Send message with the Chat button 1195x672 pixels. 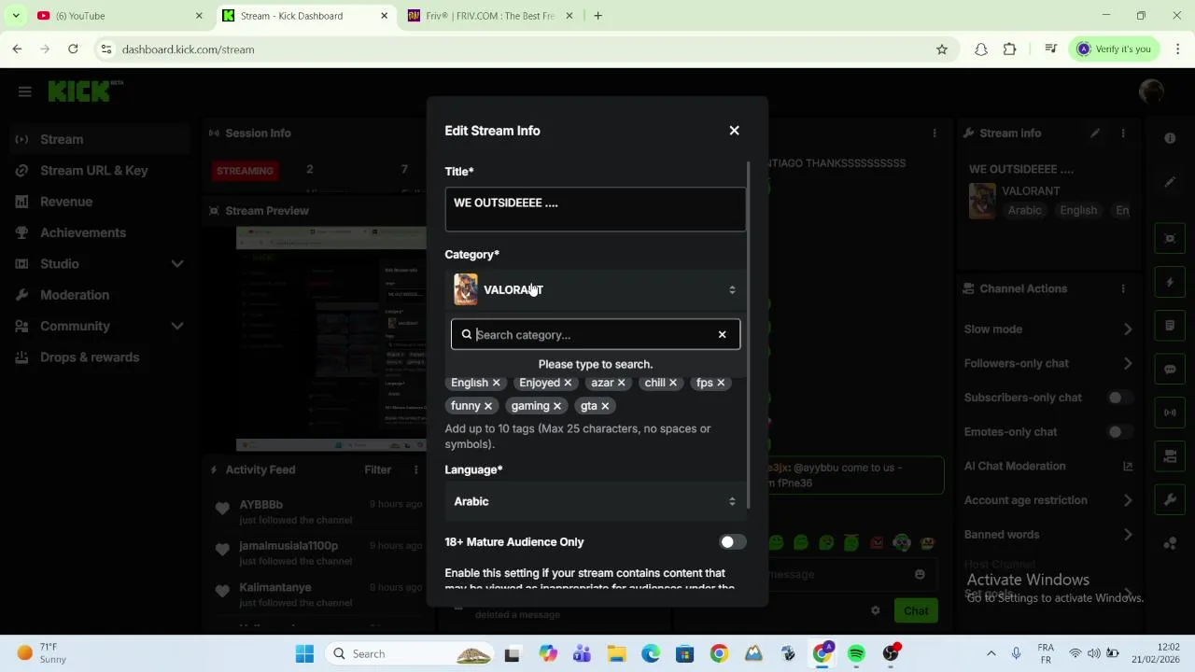pos(916,610)
